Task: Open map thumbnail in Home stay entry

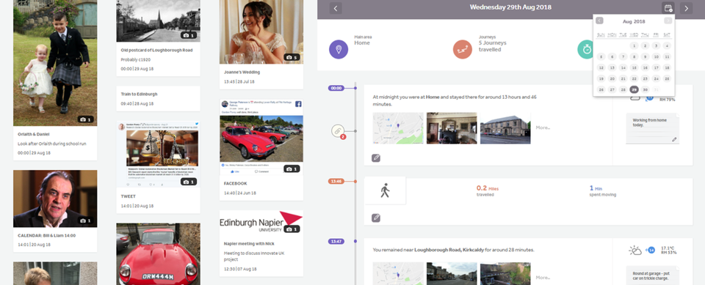Action: click(x=398, y=128)
